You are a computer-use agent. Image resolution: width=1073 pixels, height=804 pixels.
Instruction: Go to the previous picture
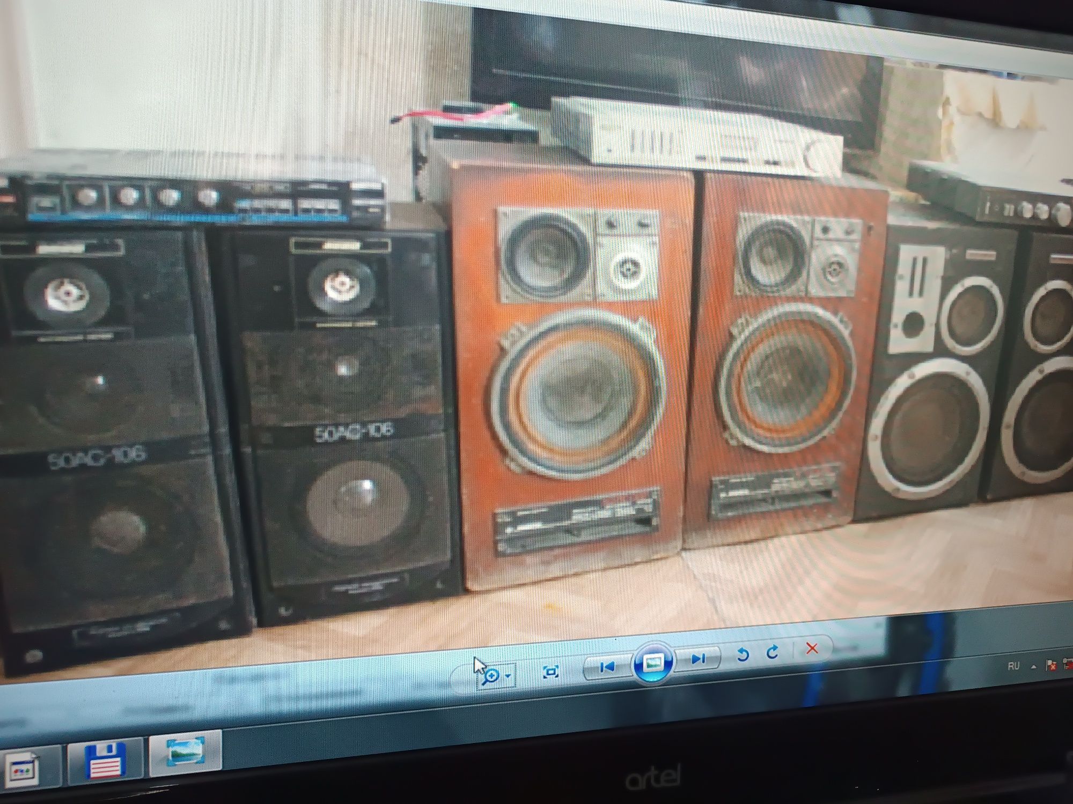[607, 667]
